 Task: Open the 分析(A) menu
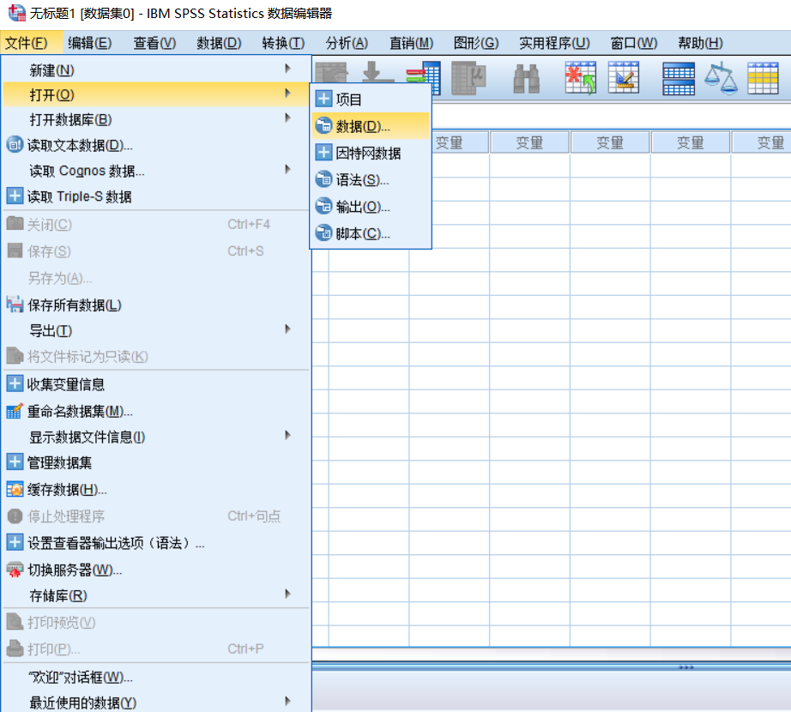coord(347,44)
